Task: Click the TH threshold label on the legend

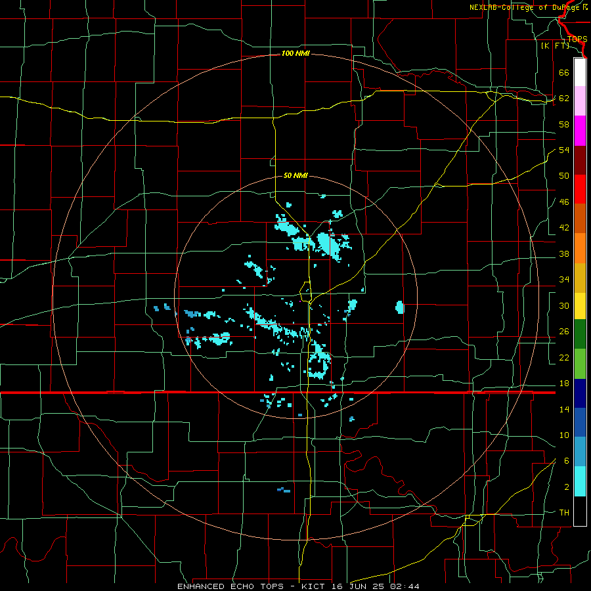Action: click(564, 513)
